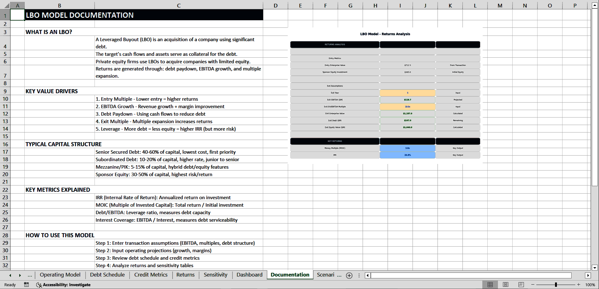Select the orange Exit Year input cell
The width and height of the screenshot is (599, 289).
coord(407,93)
